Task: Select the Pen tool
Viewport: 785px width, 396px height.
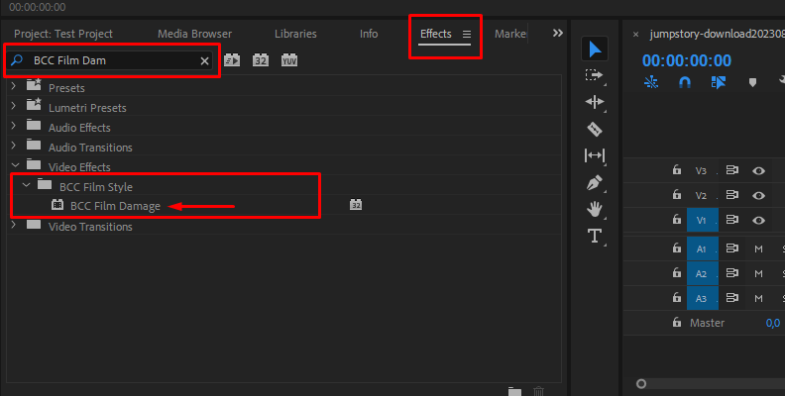Action: click(595, 182)
